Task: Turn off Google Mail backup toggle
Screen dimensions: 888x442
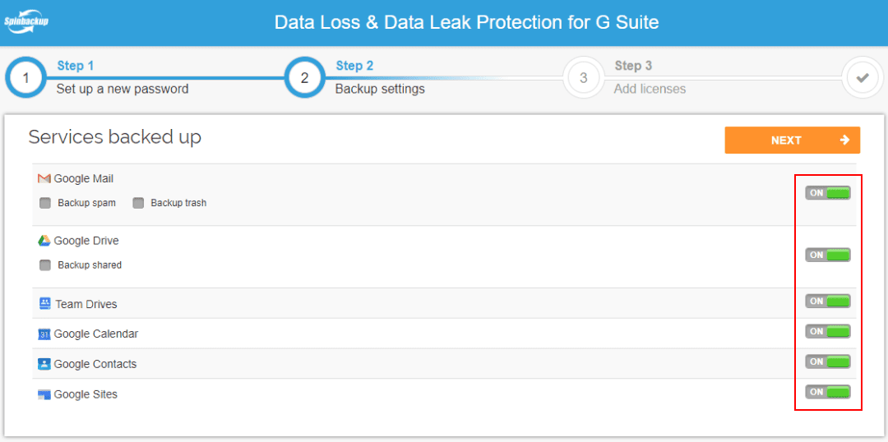Action: pos(828,193)
